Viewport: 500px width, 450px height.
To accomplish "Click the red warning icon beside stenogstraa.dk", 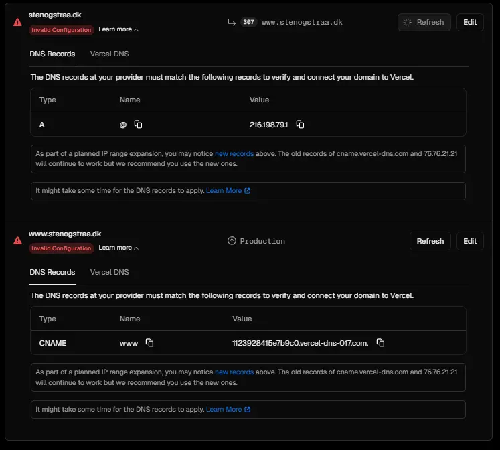I will click(17, 22).
